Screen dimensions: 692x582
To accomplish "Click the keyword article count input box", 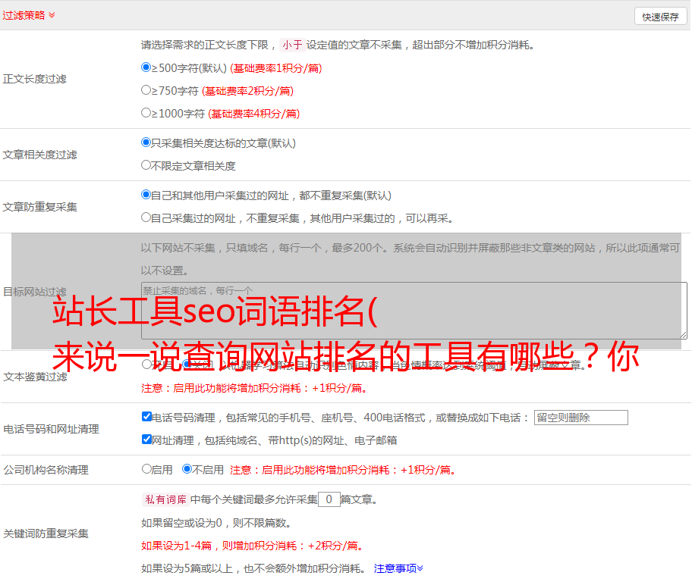I will coord(329,499).
